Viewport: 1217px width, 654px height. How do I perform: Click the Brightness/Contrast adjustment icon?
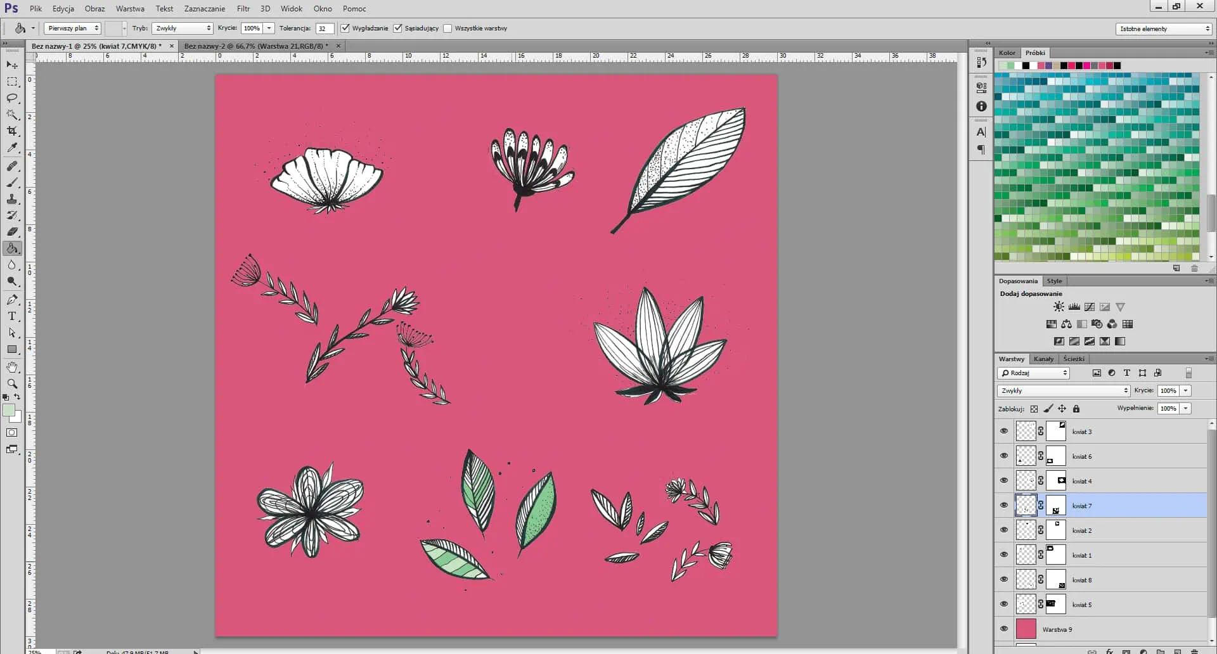[x=1059, y=307]
